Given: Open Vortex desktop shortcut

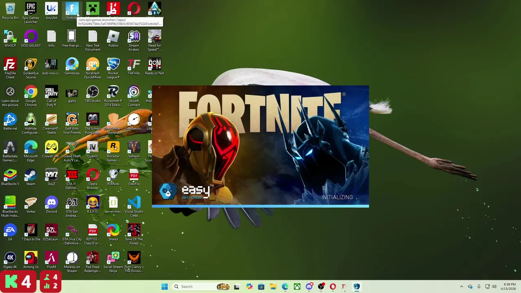Looking at the screenshot, I should tap(31, 205).
